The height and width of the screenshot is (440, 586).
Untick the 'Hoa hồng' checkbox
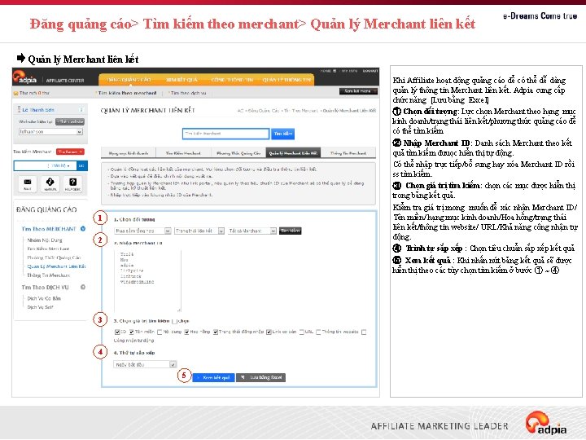[186, 332]
